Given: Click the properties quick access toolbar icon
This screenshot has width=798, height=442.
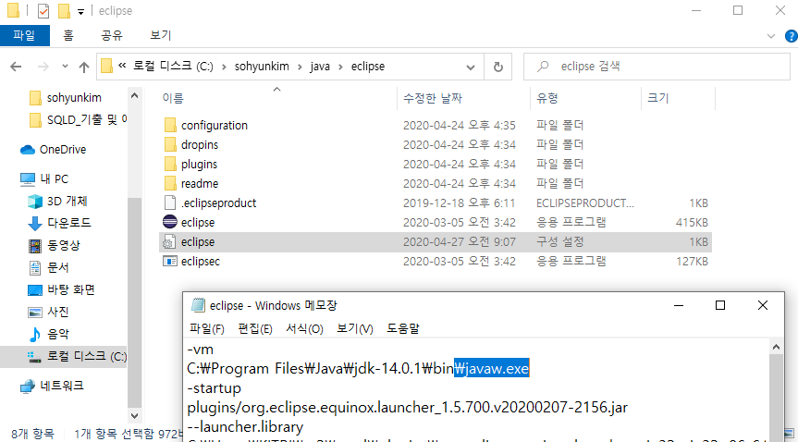Looking at the screenshot, I should [x=43, y=11].
